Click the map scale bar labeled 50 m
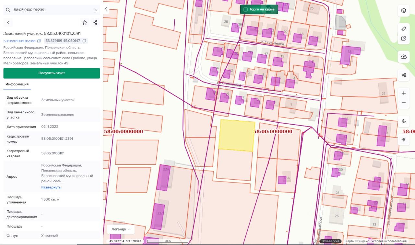The image size is (415, 245). [167, 241]
